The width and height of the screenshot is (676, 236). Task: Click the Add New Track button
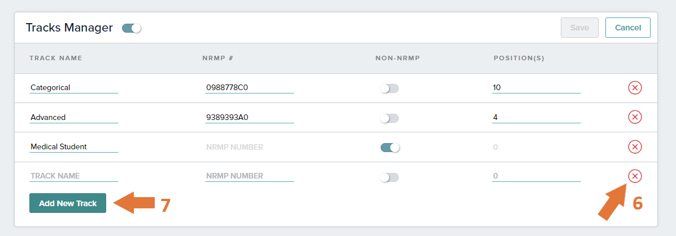click(68, 203)
